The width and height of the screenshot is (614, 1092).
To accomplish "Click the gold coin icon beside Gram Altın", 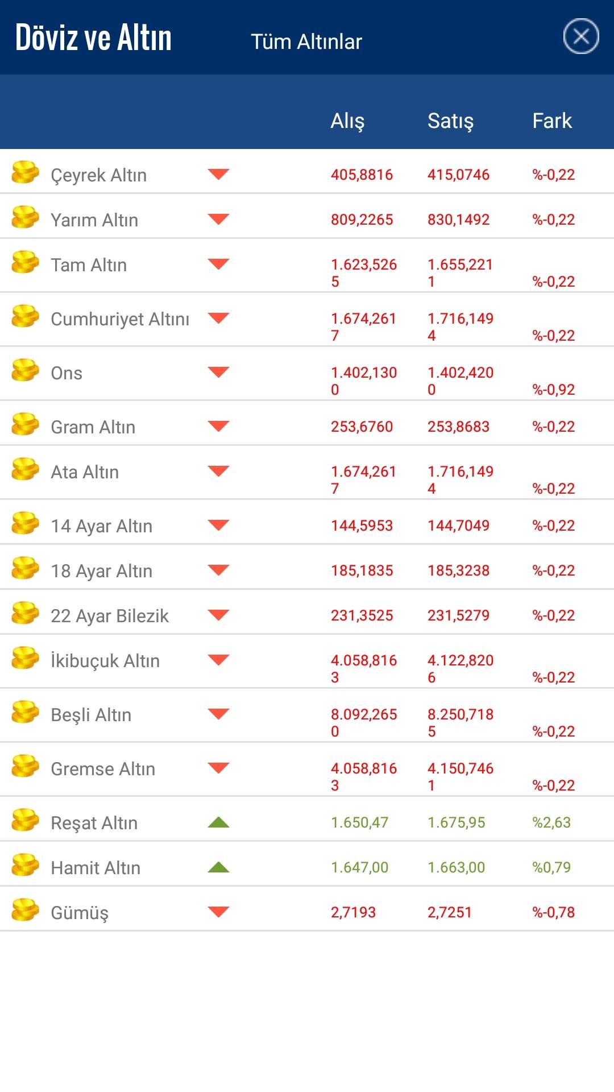I will click(25, 424).
